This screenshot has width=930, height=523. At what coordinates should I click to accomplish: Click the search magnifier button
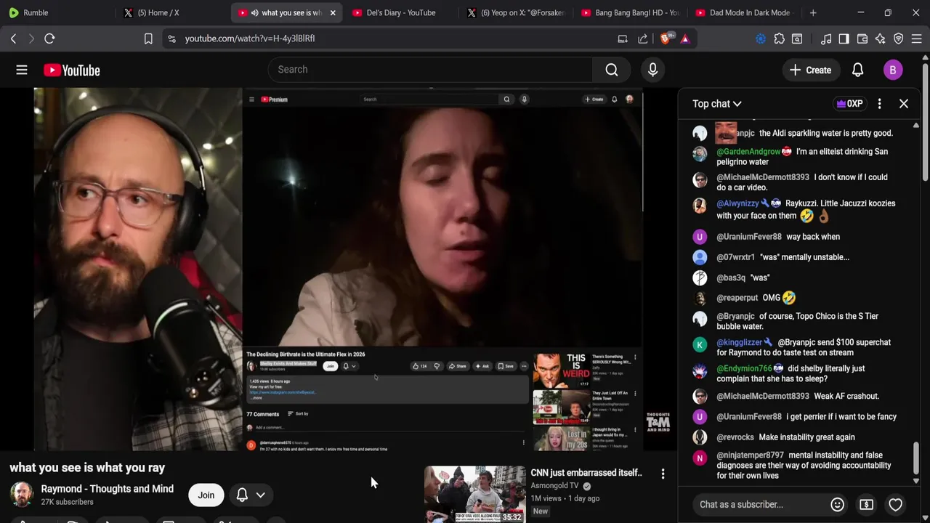tap(612, 70)
